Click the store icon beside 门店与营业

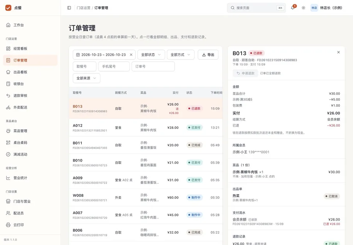8,201
